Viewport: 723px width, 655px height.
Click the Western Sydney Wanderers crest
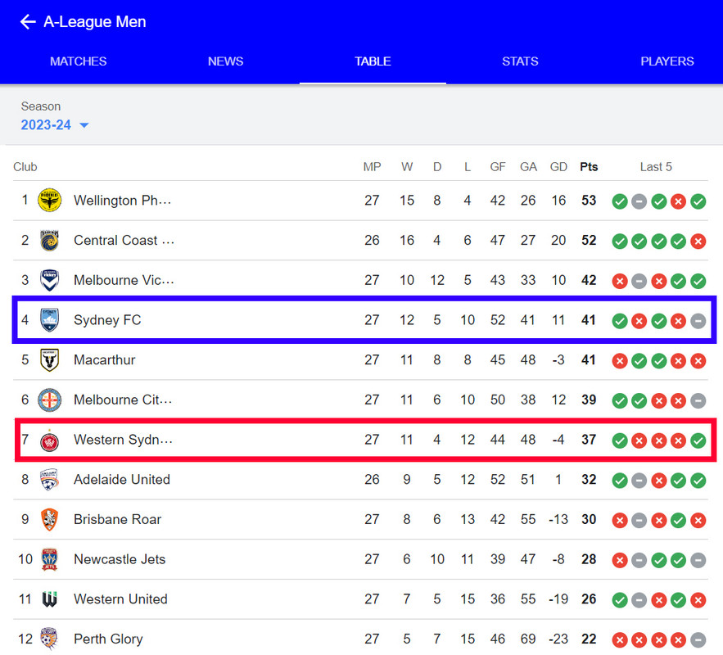point(49,440)
